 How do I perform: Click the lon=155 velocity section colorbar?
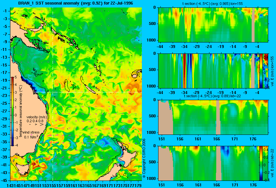[x=261, y=71]
